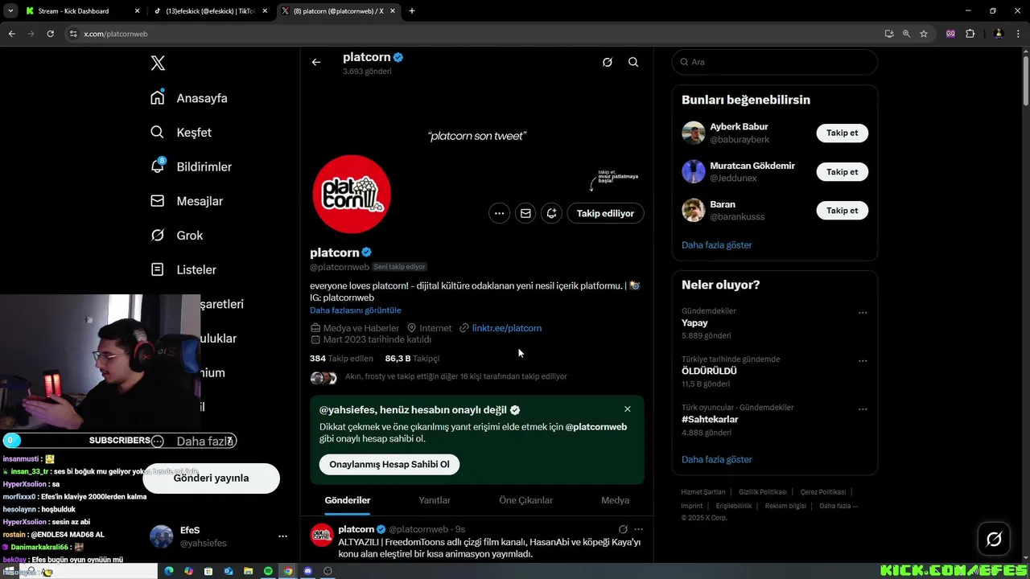
Task: Open EfeS account switcher menu
Action: (219, 536)
